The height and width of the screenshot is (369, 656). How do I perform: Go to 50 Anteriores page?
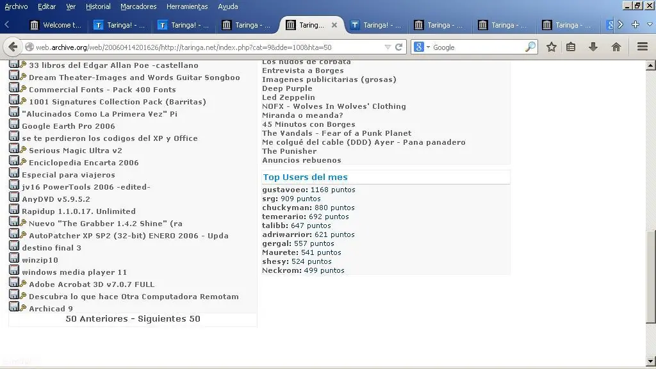(97, 319)
